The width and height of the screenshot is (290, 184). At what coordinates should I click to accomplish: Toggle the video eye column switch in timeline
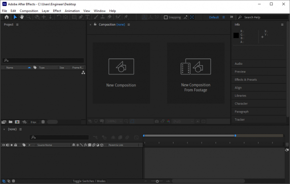3,145
